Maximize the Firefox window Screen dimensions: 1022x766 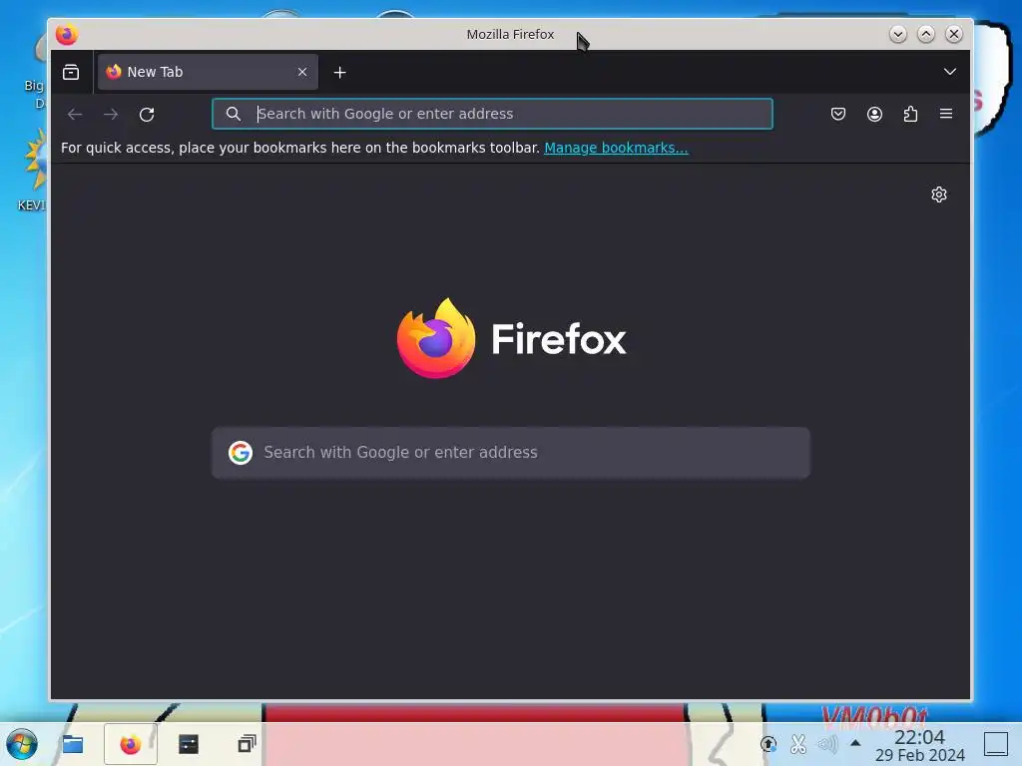(925, 34)
